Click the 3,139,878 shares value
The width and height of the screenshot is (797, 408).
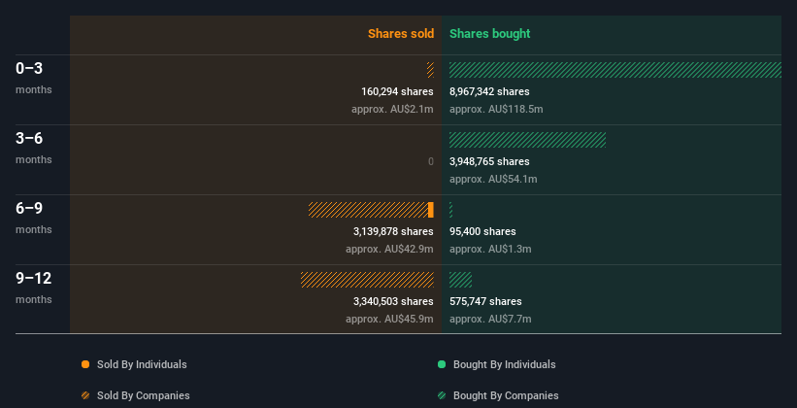(x=393, y=231)
